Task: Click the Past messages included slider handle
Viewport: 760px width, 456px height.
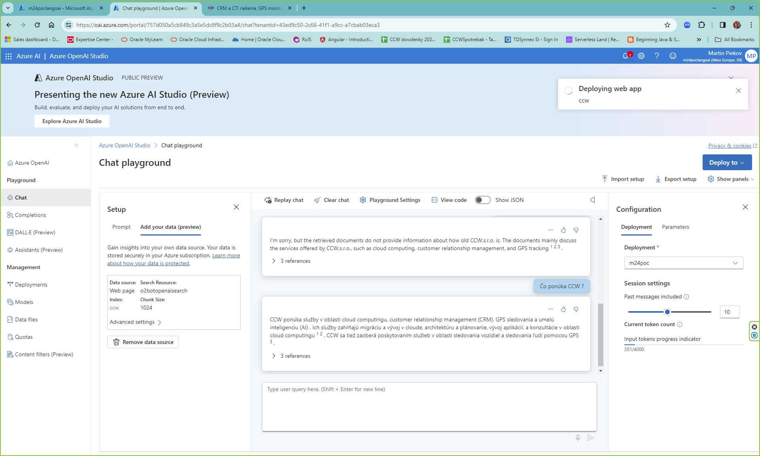Action: 667,312
